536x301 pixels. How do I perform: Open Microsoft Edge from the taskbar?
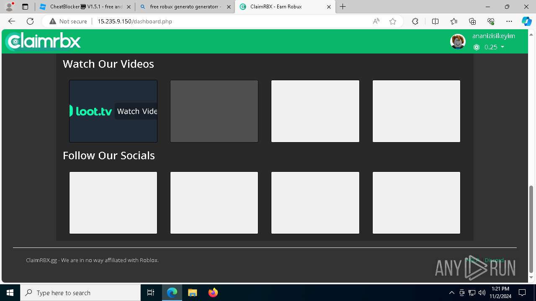pyautogui.click(x=172, y=293)
